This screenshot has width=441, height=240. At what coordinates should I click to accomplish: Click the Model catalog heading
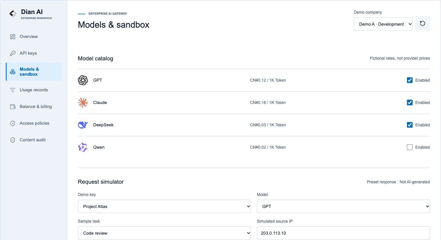coord(96,58)
